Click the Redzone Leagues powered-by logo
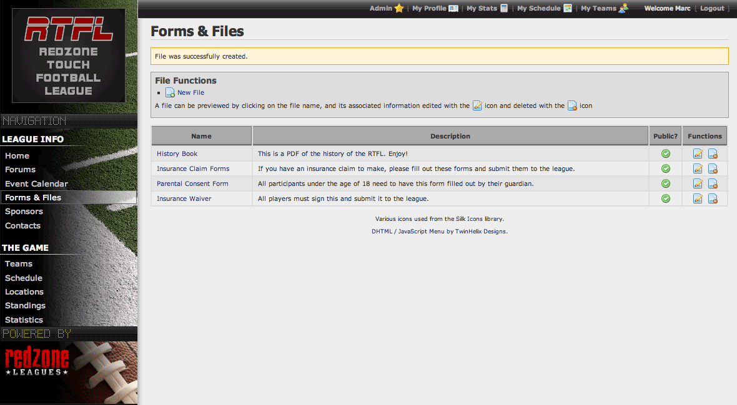The height and width of the screenshot is (405, 737). [x=37, y=362]
